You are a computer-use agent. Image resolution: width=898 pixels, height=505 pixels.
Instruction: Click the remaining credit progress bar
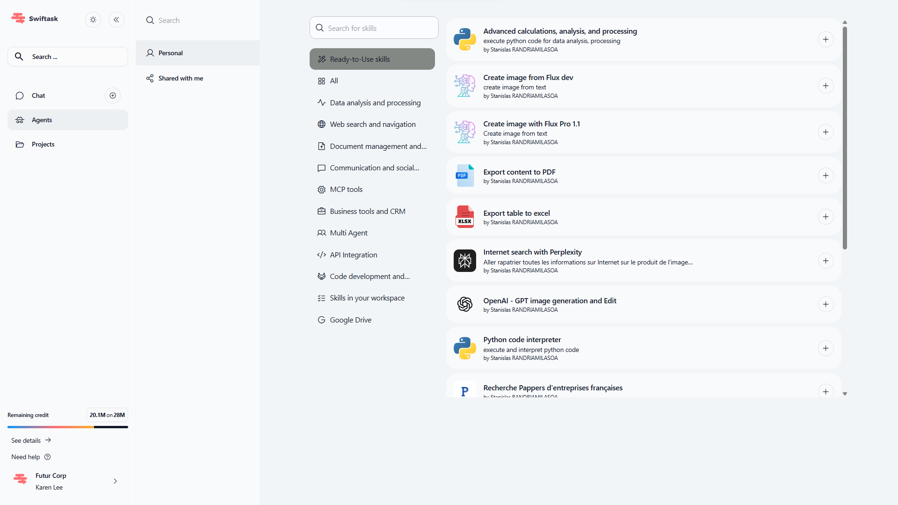click(68, 427)
